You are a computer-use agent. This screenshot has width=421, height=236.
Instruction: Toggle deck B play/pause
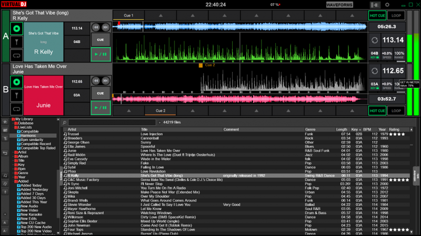pyautogui.click(x=101, y=108)
